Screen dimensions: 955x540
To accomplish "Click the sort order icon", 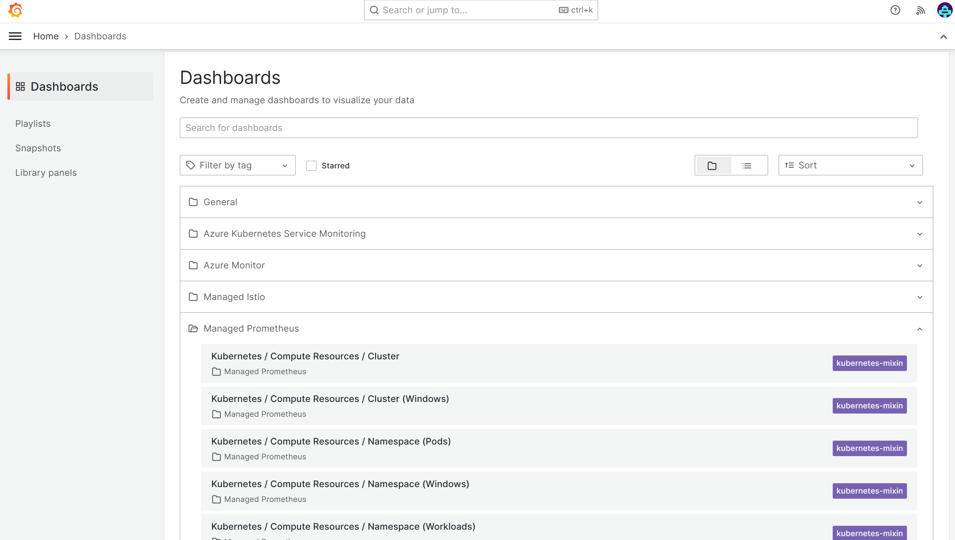I will tap(789, 165).
